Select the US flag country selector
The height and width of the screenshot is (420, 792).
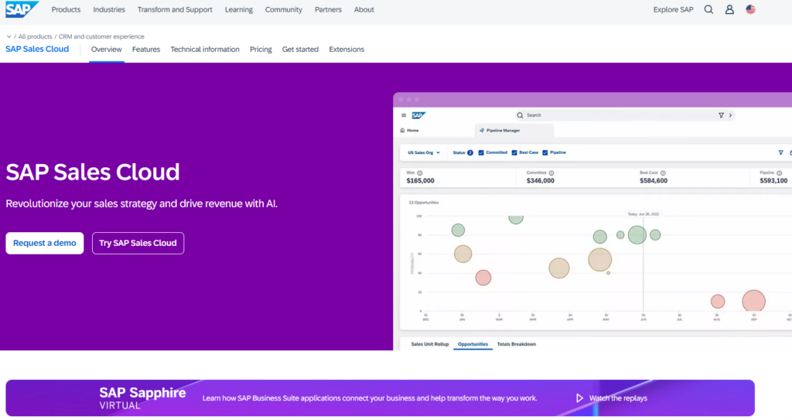(750, 9)
